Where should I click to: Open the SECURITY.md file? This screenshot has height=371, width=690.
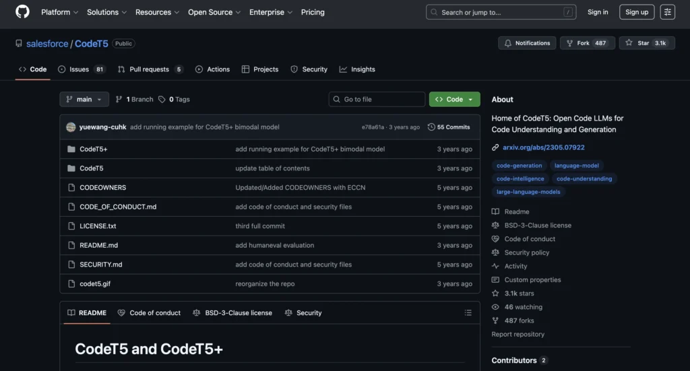coord(101,265)
